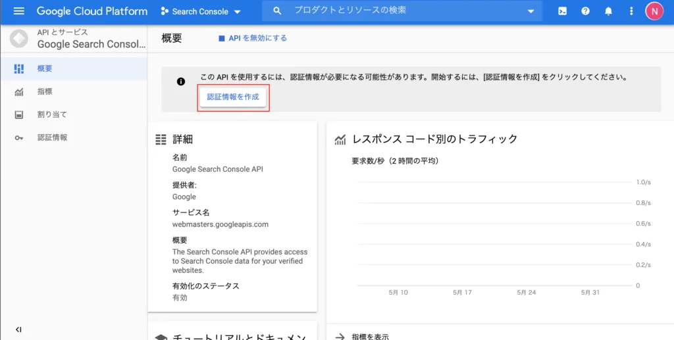Open the N account avatar

[654, 11]
